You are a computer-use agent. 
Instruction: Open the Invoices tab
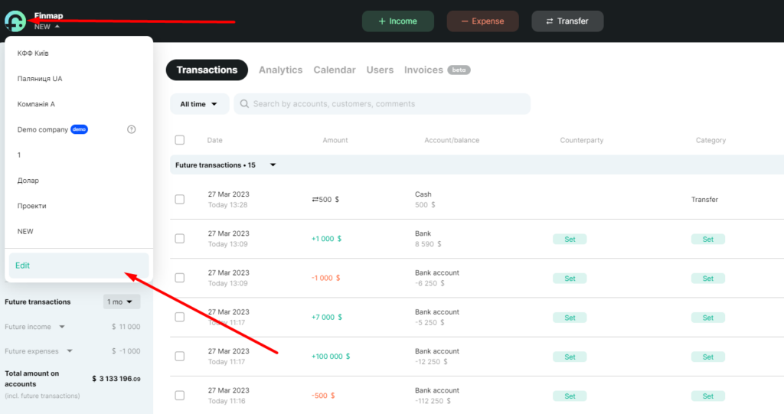423,70
